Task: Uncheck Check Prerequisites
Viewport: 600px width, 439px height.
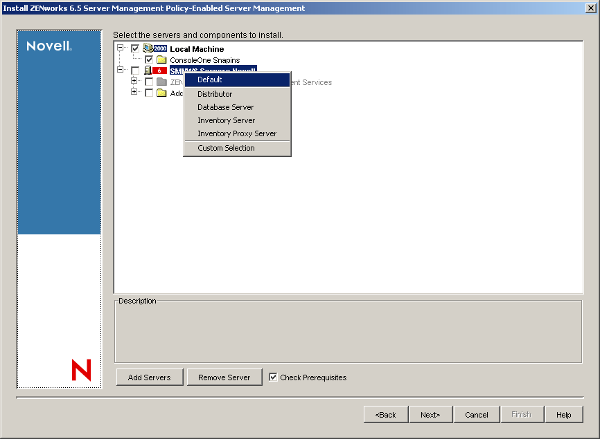Action: pyautogui.click(x=272, y=377)
